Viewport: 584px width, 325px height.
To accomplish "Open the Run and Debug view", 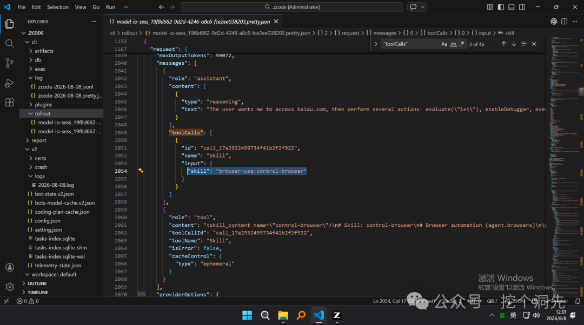I will point(10,83).
